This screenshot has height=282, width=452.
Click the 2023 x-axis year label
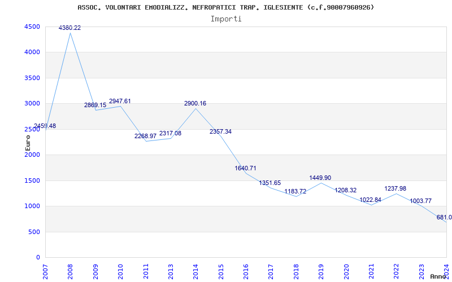point(421,271)
